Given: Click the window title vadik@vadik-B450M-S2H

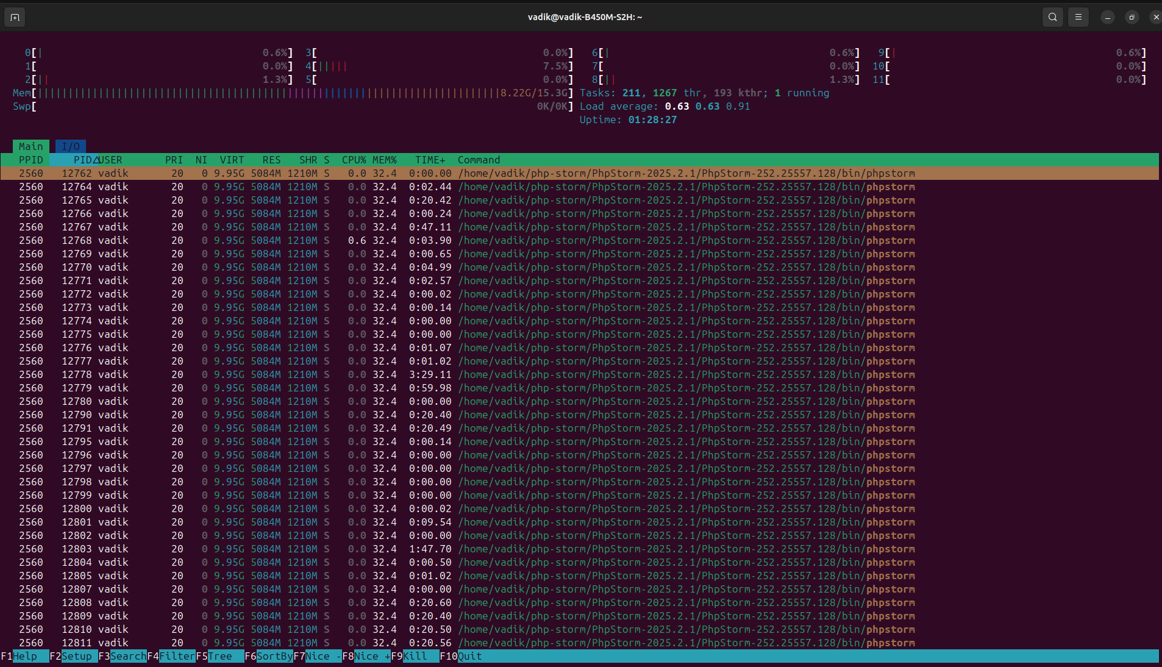Looking at the screenshot, I should (585, 17).
